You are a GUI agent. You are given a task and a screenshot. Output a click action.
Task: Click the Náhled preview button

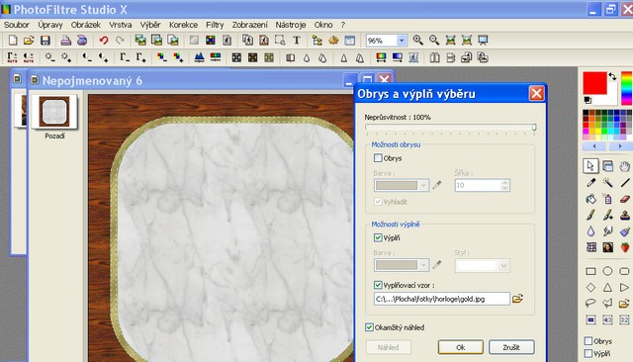coord(389,347)
